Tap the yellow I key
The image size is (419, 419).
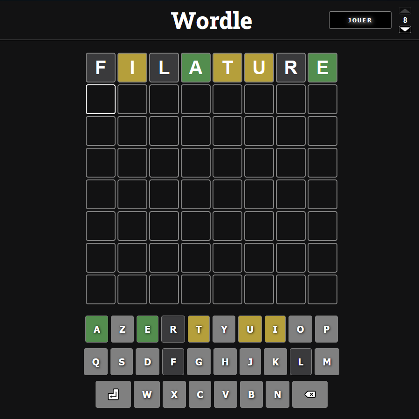pyautogui.click(x=275, y=329)
